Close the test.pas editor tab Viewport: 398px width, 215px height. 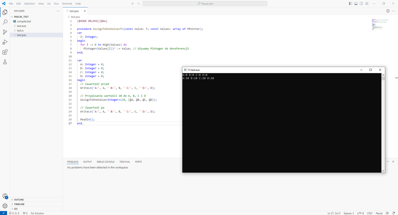click(x=85, y=11)
